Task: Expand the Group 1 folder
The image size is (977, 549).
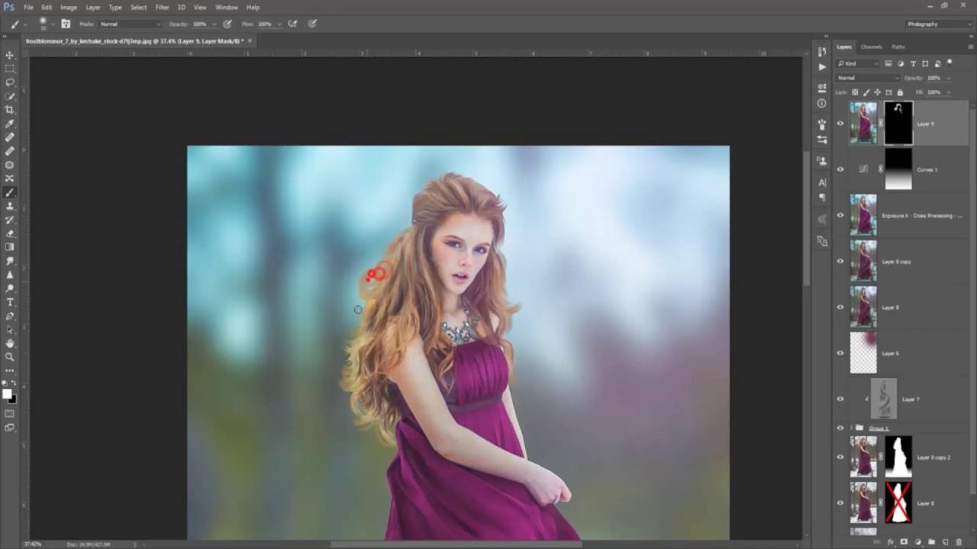Action: point(851,428)
